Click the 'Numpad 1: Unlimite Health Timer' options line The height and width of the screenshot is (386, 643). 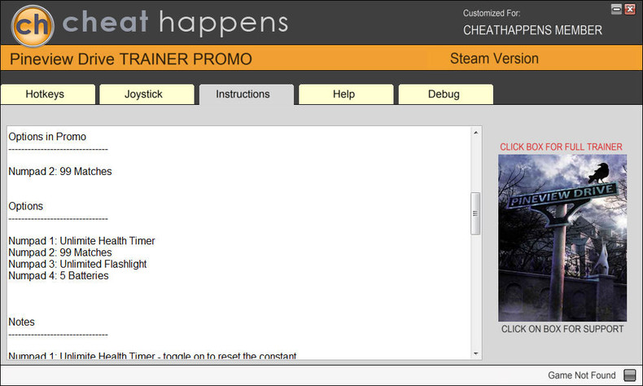tap(81, 241)
